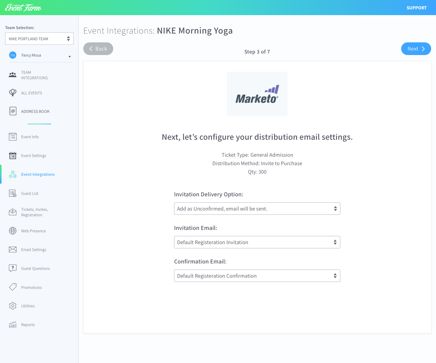This screenshot has width=436, height=363.
Task: Open the Support link
Action: 417,8
